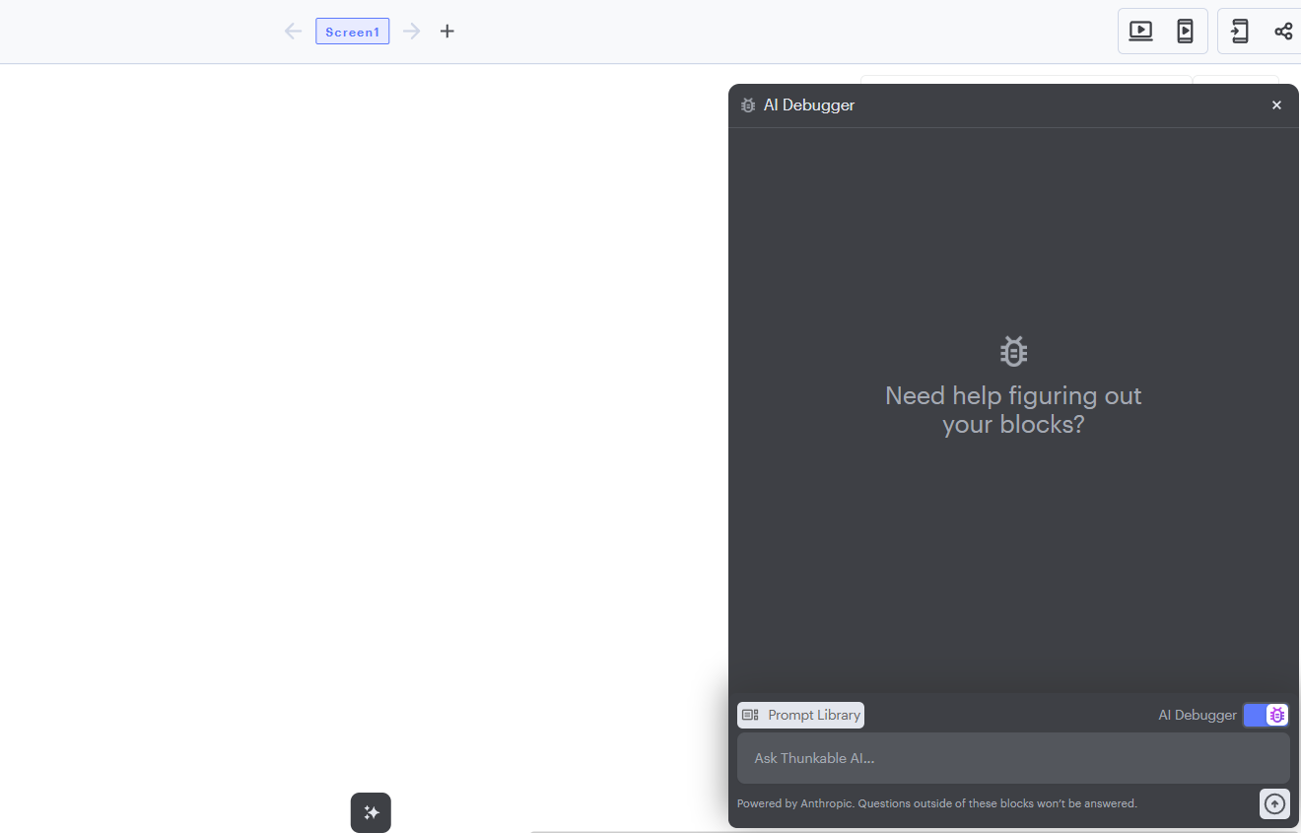The width and height of the screenshot is (1301, 833).
Task: Click the share project icon
Action: (x=1283, y=32)
